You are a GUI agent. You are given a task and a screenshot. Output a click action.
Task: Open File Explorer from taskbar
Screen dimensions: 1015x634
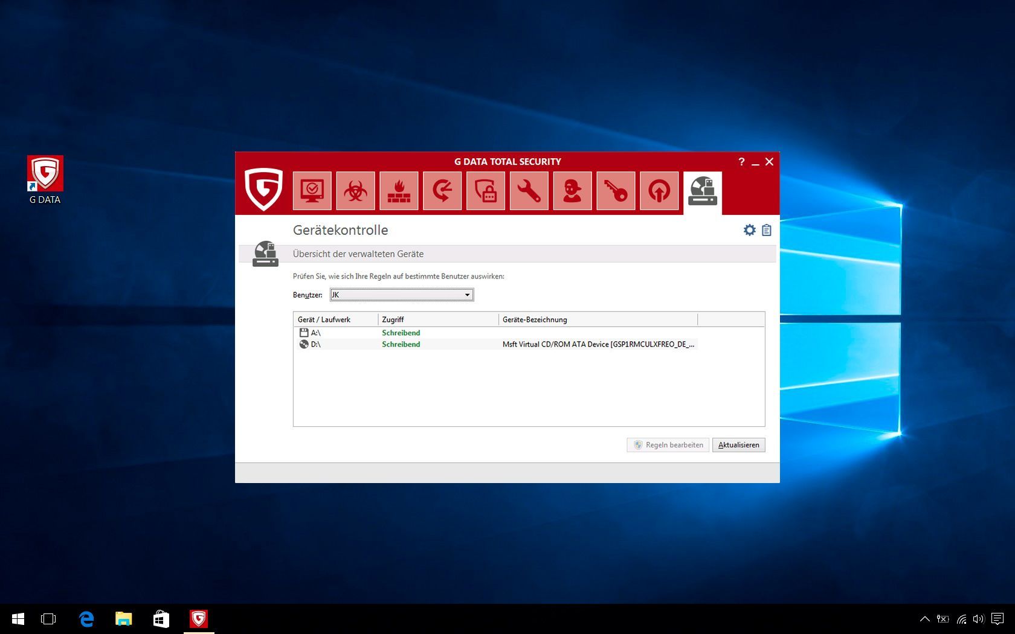(124, 619)
